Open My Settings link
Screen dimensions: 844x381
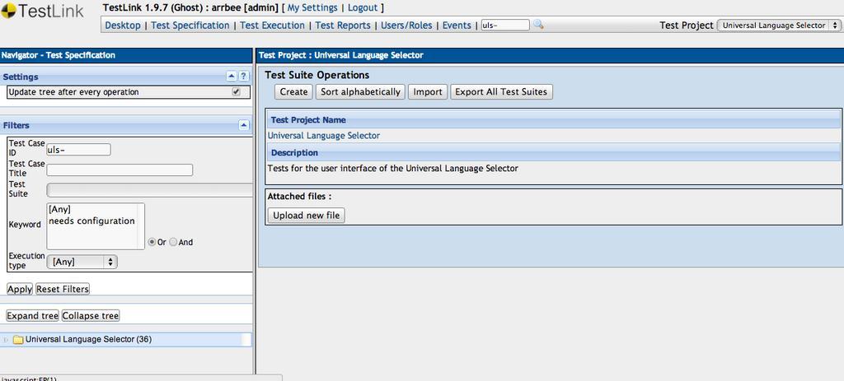312,7
